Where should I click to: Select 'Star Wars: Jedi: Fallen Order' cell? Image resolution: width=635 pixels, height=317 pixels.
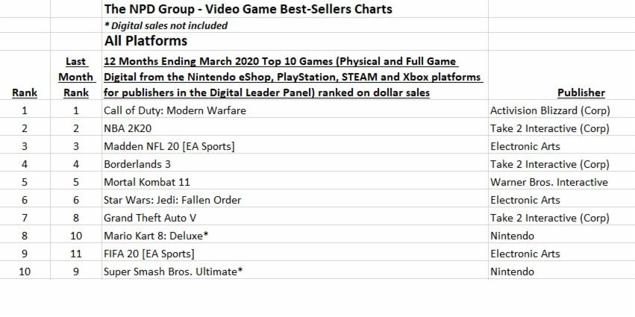(x=172, y=200)
